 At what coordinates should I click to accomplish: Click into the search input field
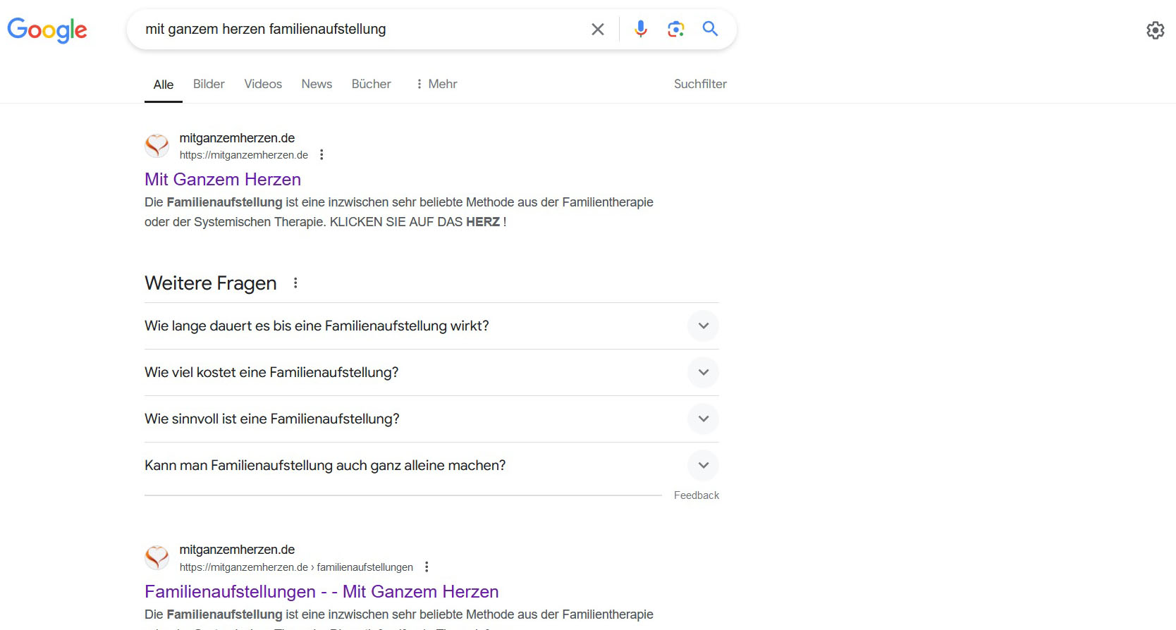pos(353,29)
